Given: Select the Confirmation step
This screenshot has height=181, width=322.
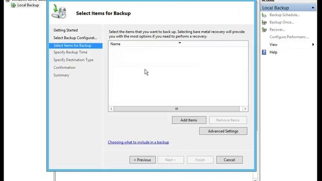Looking at the screenshot, I should (64, 67).
